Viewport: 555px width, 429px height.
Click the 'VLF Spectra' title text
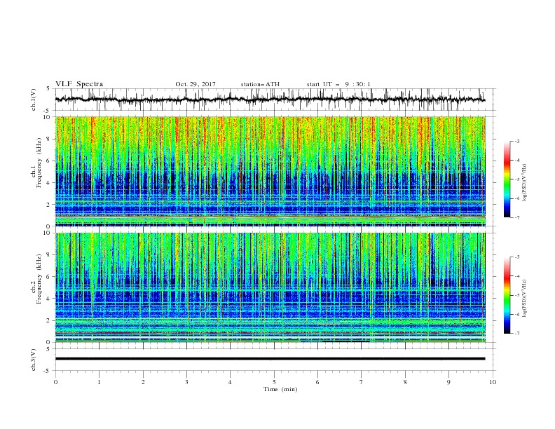pyautogui.click(x=79, y=84)
